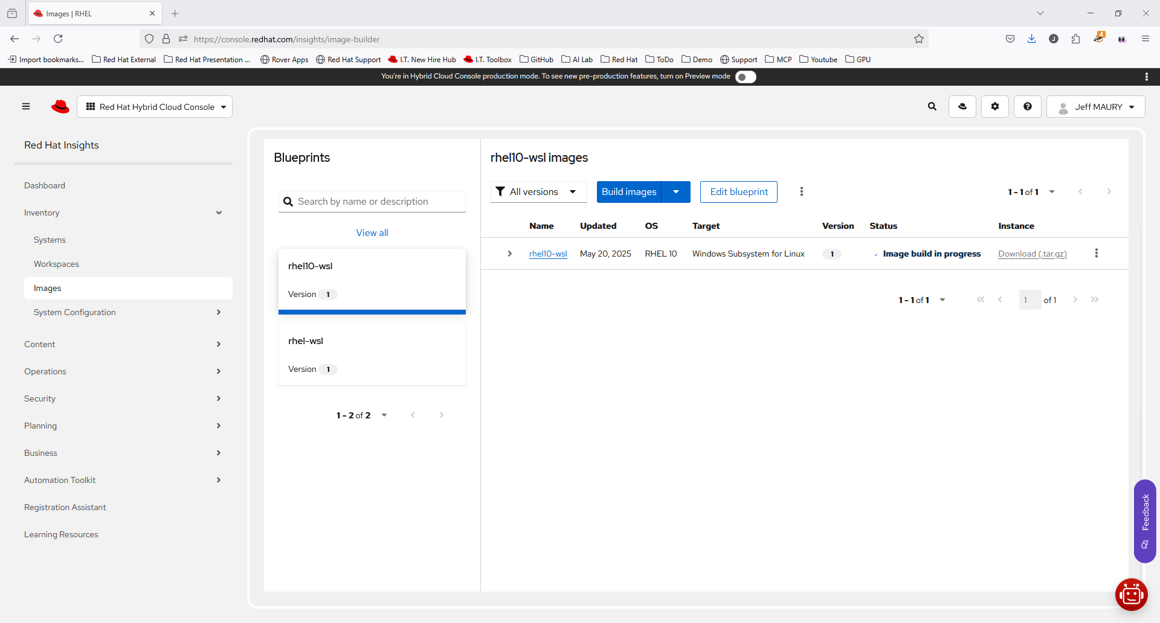
Task: Open kebab menu for rhel10-wsl image row
Action: [1096, 254]
